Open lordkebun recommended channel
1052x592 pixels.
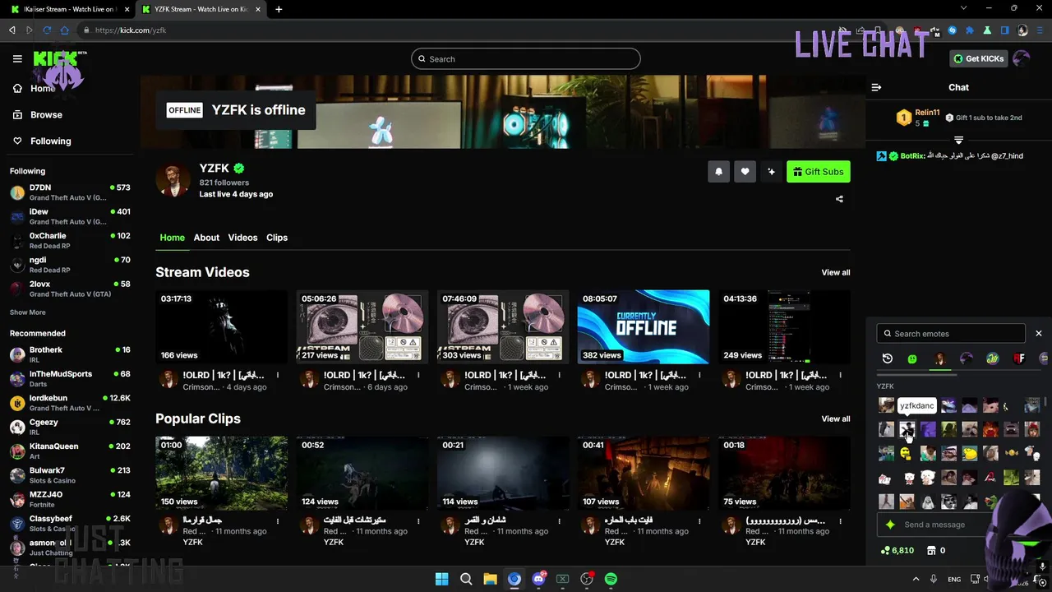point(70,403)
